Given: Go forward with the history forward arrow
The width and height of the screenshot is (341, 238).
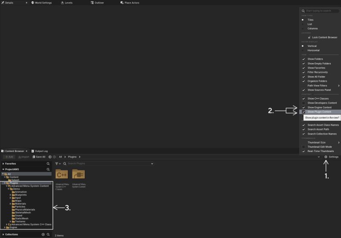Looking at the screenshot, I should [55, 157].
